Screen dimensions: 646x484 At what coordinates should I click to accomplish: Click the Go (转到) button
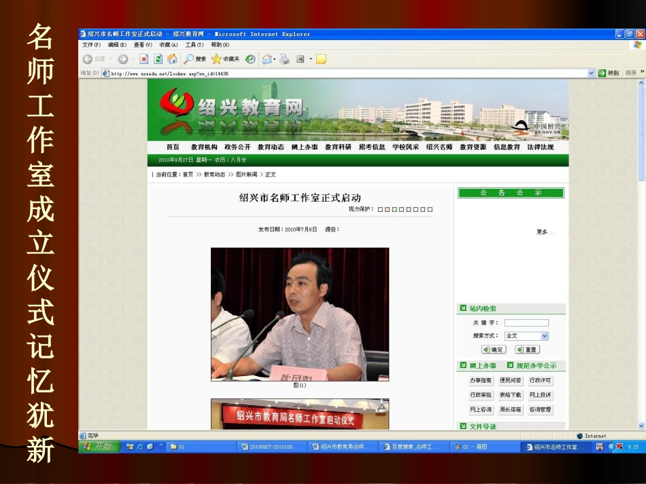609,73
